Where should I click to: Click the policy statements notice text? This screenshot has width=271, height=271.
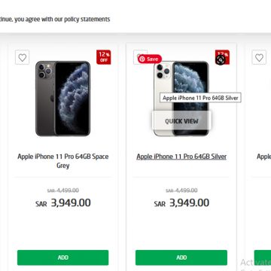pyautogui.click(x=55, y=20)
